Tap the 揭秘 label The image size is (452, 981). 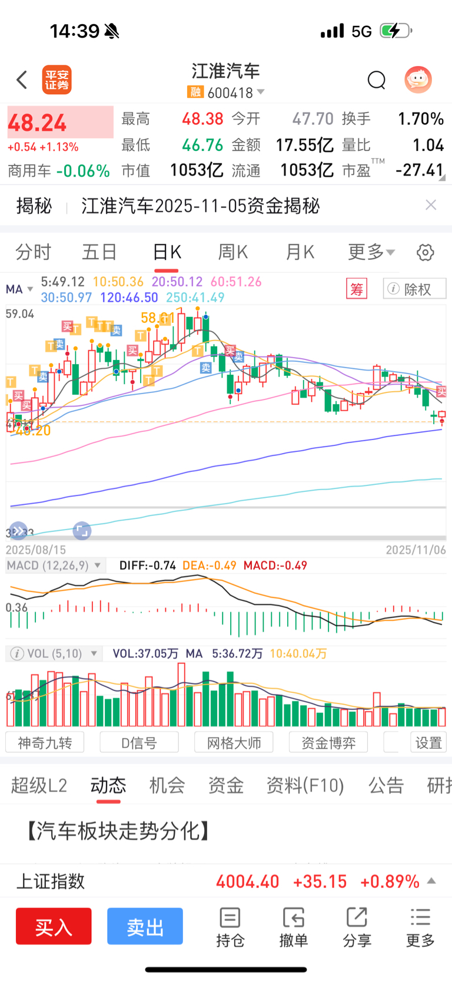(x=34, y=206)
